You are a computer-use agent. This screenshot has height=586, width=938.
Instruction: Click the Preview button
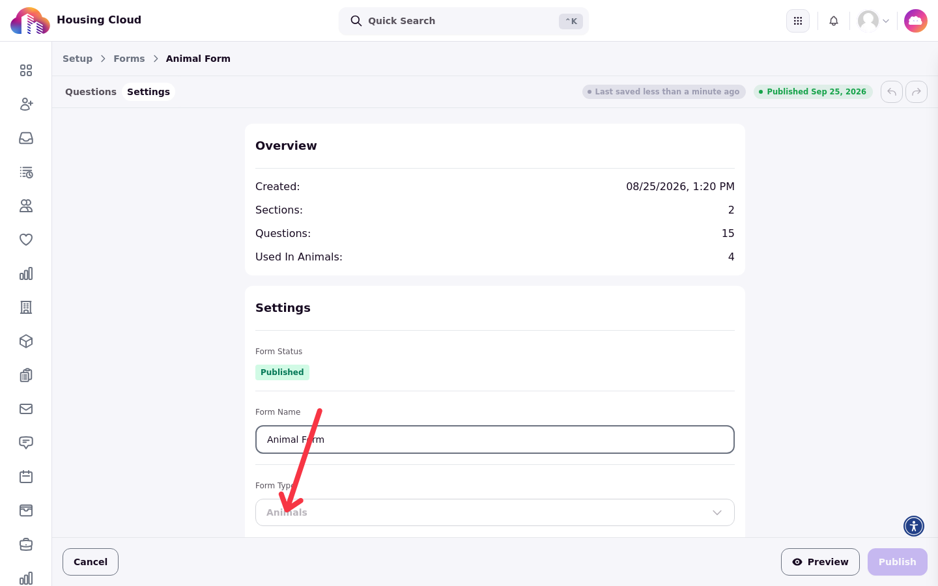pos(820,562)
